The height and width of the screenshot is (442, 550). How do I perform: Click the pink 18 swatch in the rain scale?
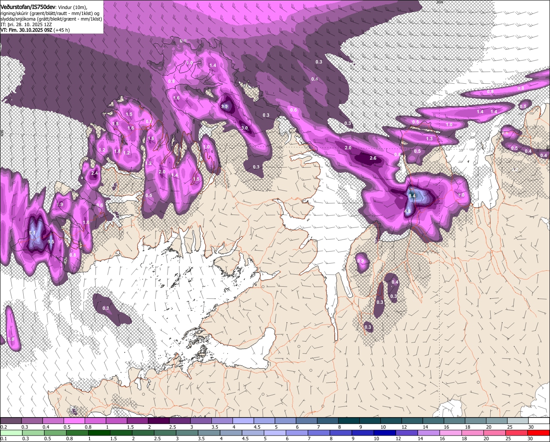[472, 433]
